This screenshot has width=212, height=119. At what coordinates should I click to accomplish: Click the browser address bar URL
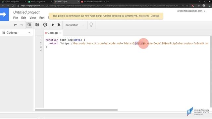(100, 6)
